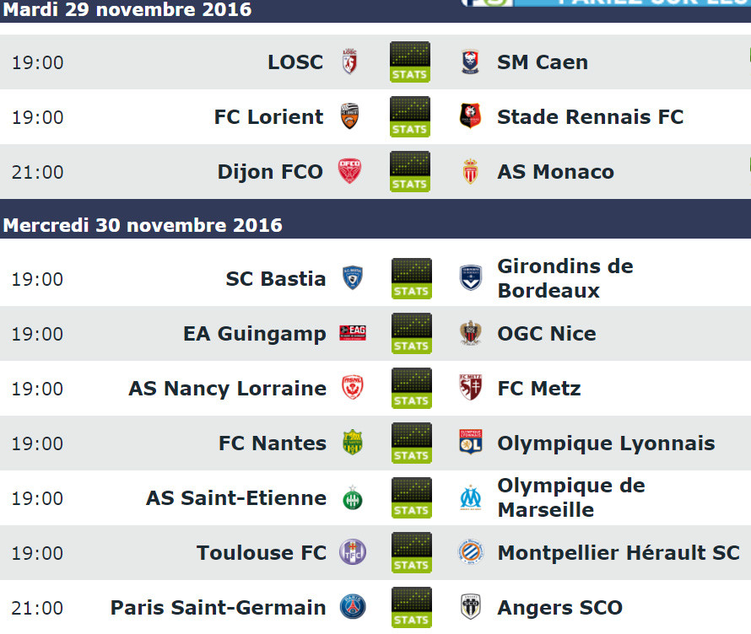Click the Toulouse FC TFC badge
The image size is (751, 634).
click(353, 552)
